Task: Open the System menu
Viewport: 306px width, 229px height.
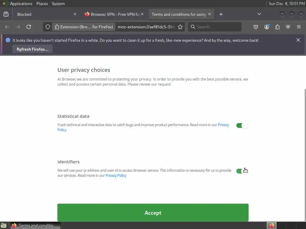Action: coord(58,4)
